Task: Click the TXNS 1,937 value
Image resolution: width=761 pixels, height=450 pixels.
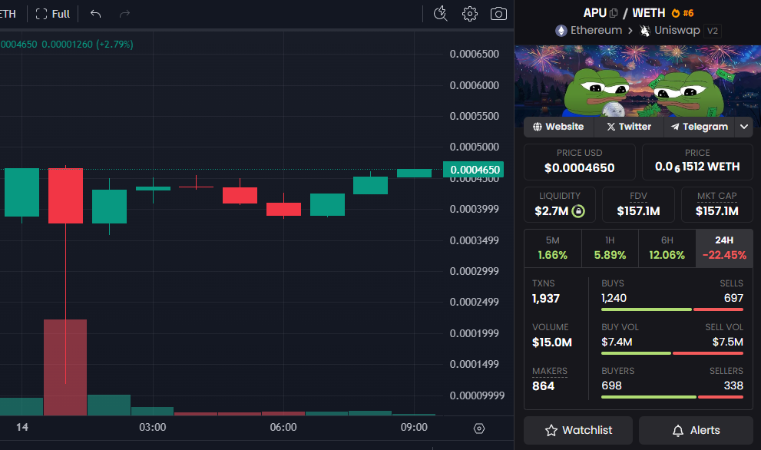Action: coord(545,299)
